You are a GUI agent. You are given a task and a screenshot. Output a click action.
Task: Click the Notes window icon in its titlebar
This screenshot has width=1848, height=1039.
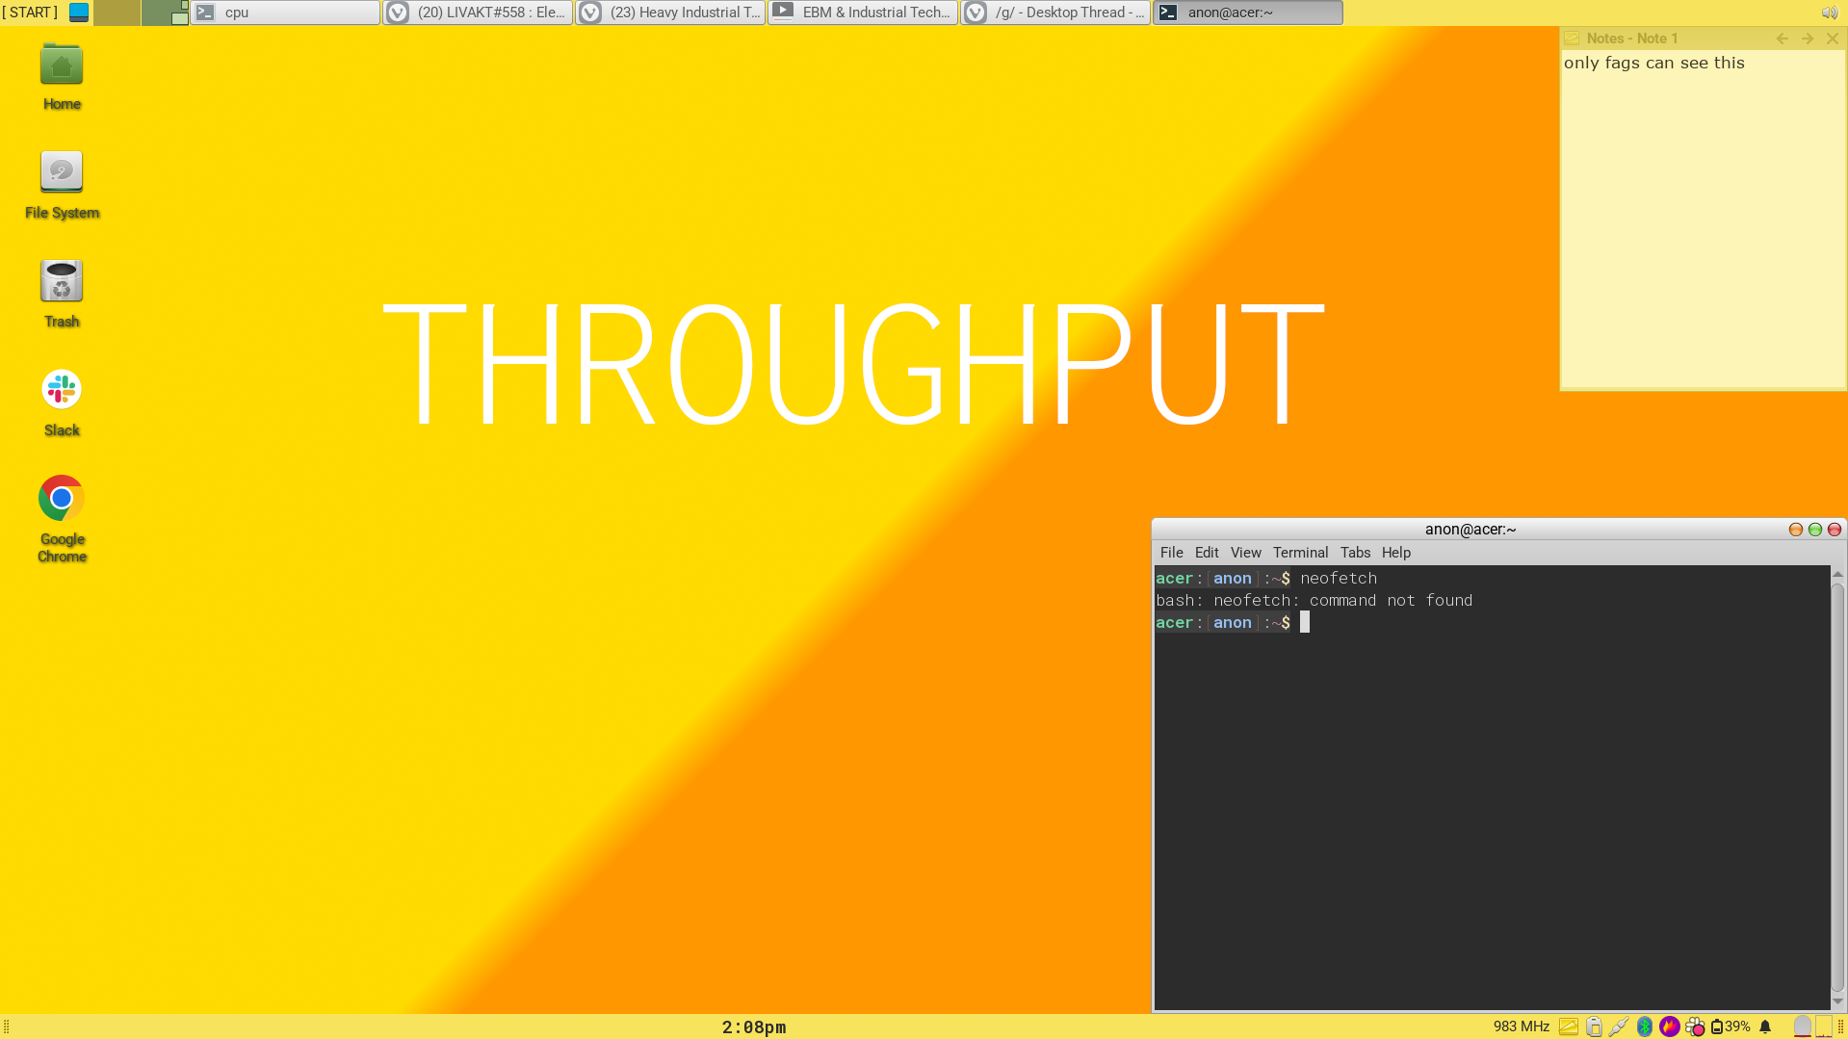pos(1572,39)
